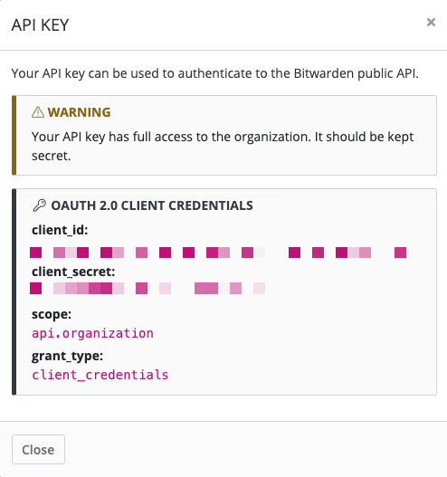Click the pixelated client_id value

click(x=218, y=253)
